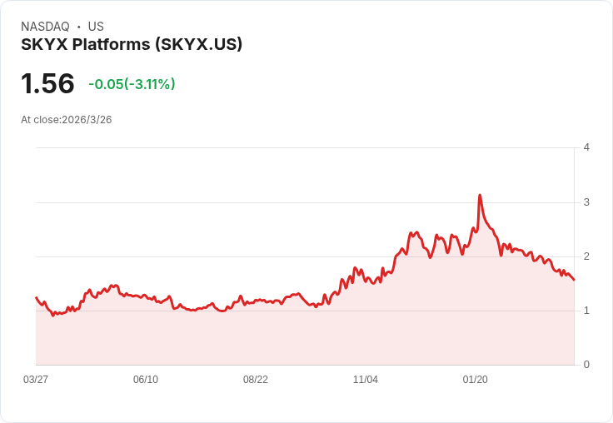Click the 11/04 x-axis date label
Screen dimensions: 613x423
[x=365, y=380]
